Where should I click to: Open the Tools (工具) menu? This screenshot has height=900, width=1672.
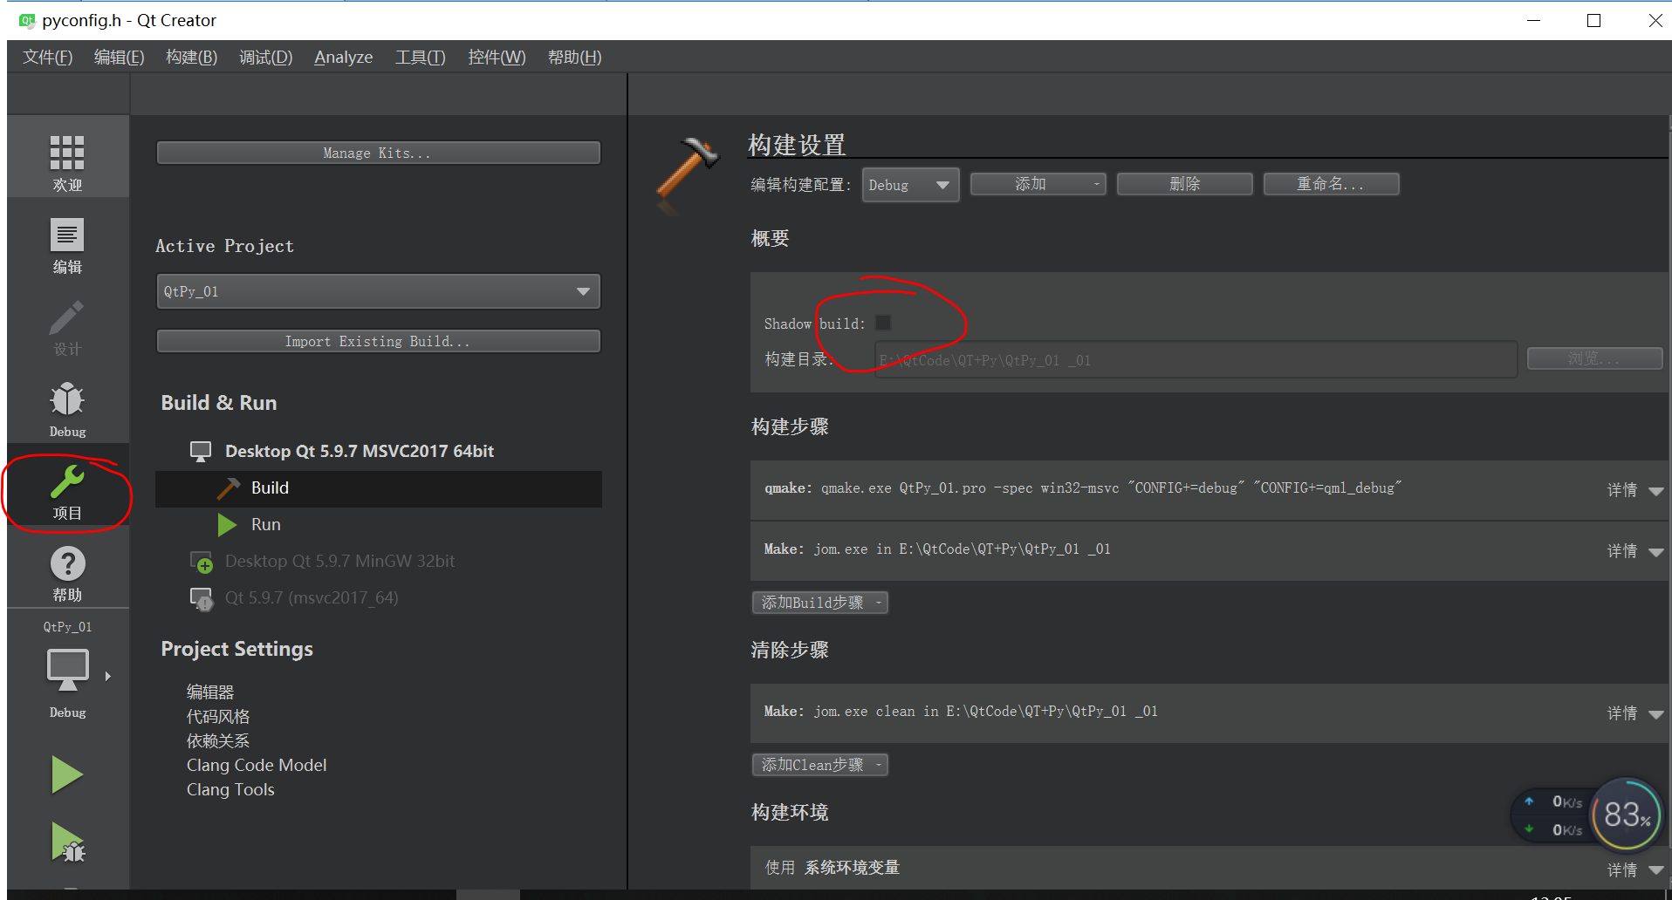click(420, 58)
